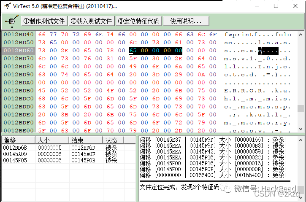Maximize the VirTest window
The width and height of the screenshot is (306, 202).
pyautogui.click(x=276, y=6)
